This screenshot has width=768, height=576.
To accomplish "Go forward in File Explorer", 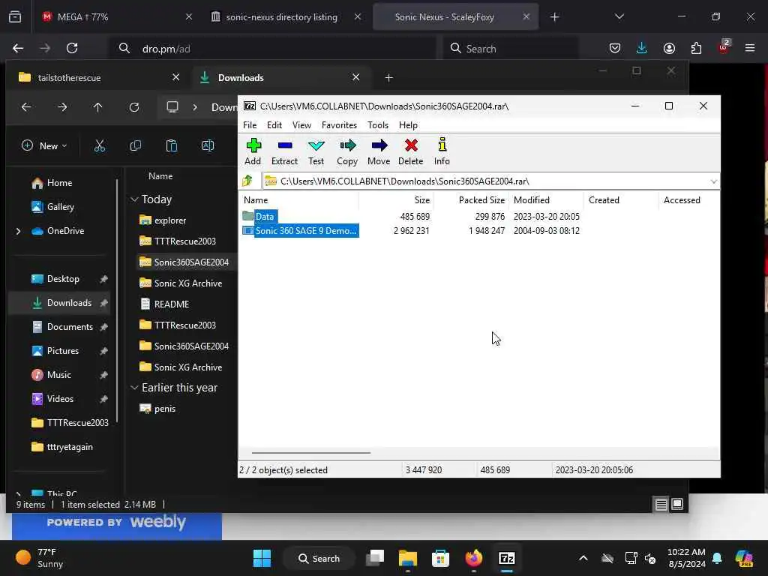I will pos(62,107).
